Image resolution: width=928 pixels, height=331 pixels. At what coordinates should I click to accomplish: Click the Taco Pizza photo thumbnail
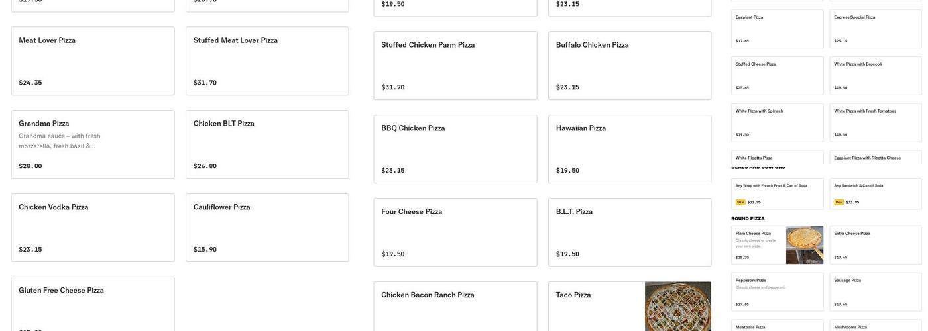click(x=677, y=307)
